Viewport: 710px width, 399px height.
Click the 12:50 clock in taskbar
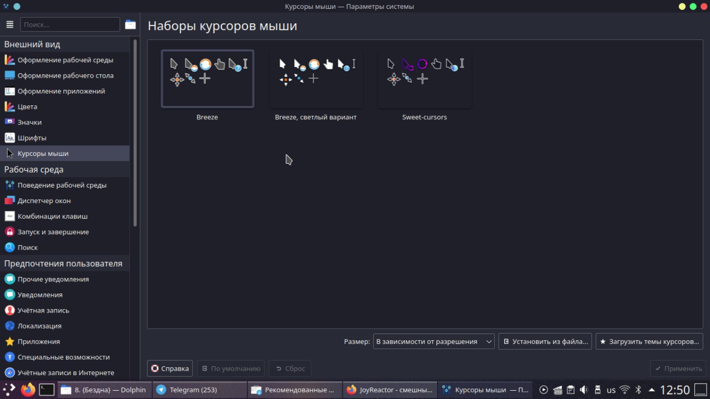point(674,390)
